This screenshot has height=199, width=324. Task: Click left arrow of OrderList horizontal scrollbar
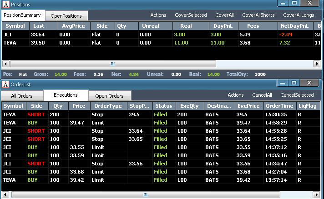tap(5, 194)
